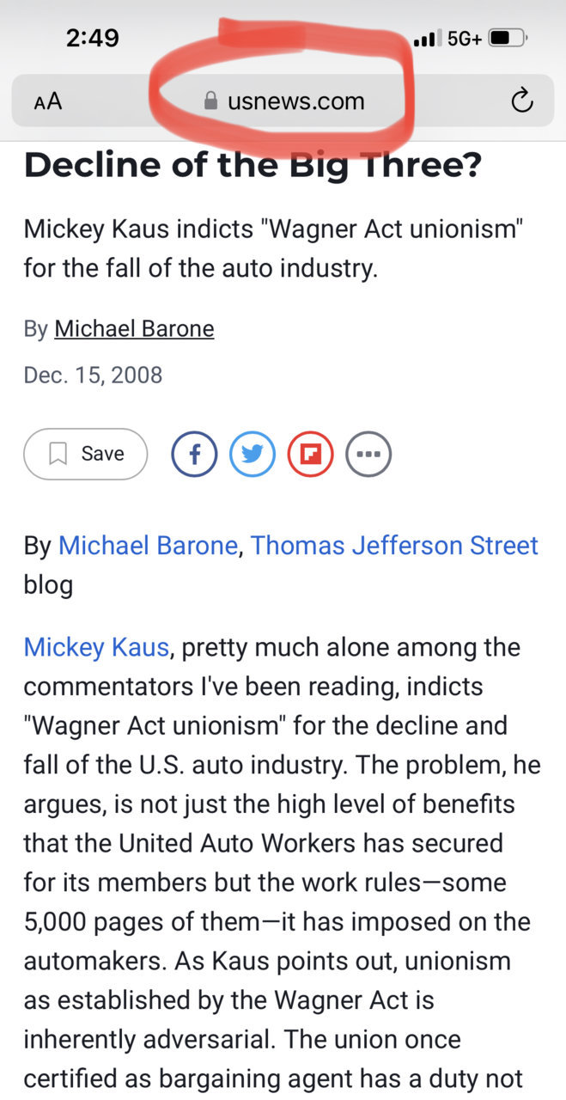Open blue Michael Barone author link
566x1100 pixels.
pos(147,546)
